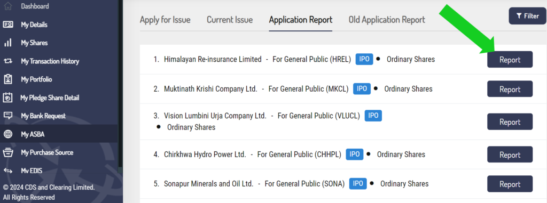Select Chirkhwa Hydro Power Ltd. name
Image resolution: width=547 pixels, height=203 pixels.
pyautogui.click(x=205, y=155)
